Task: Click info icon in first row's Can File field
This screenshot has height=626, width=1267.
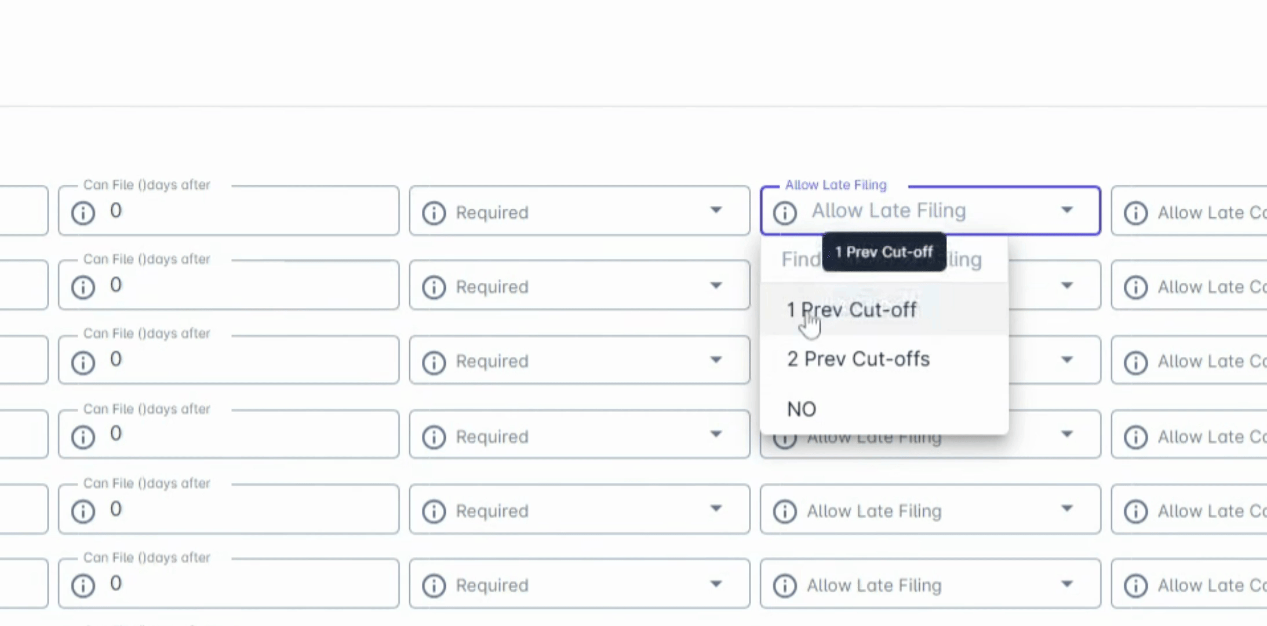Action: (x=83, y=213)
